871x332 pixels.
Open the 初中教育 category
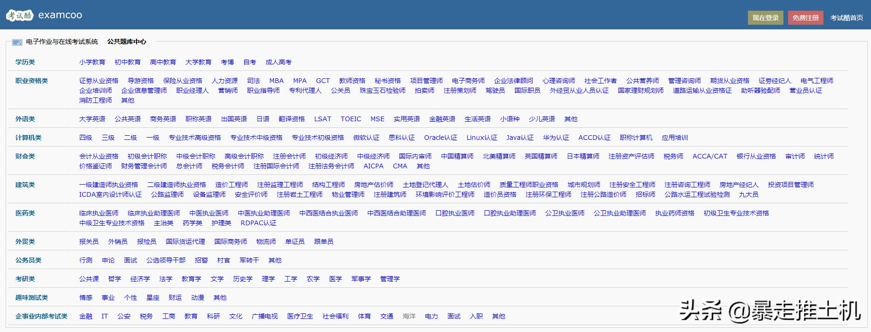click(128, 62)
